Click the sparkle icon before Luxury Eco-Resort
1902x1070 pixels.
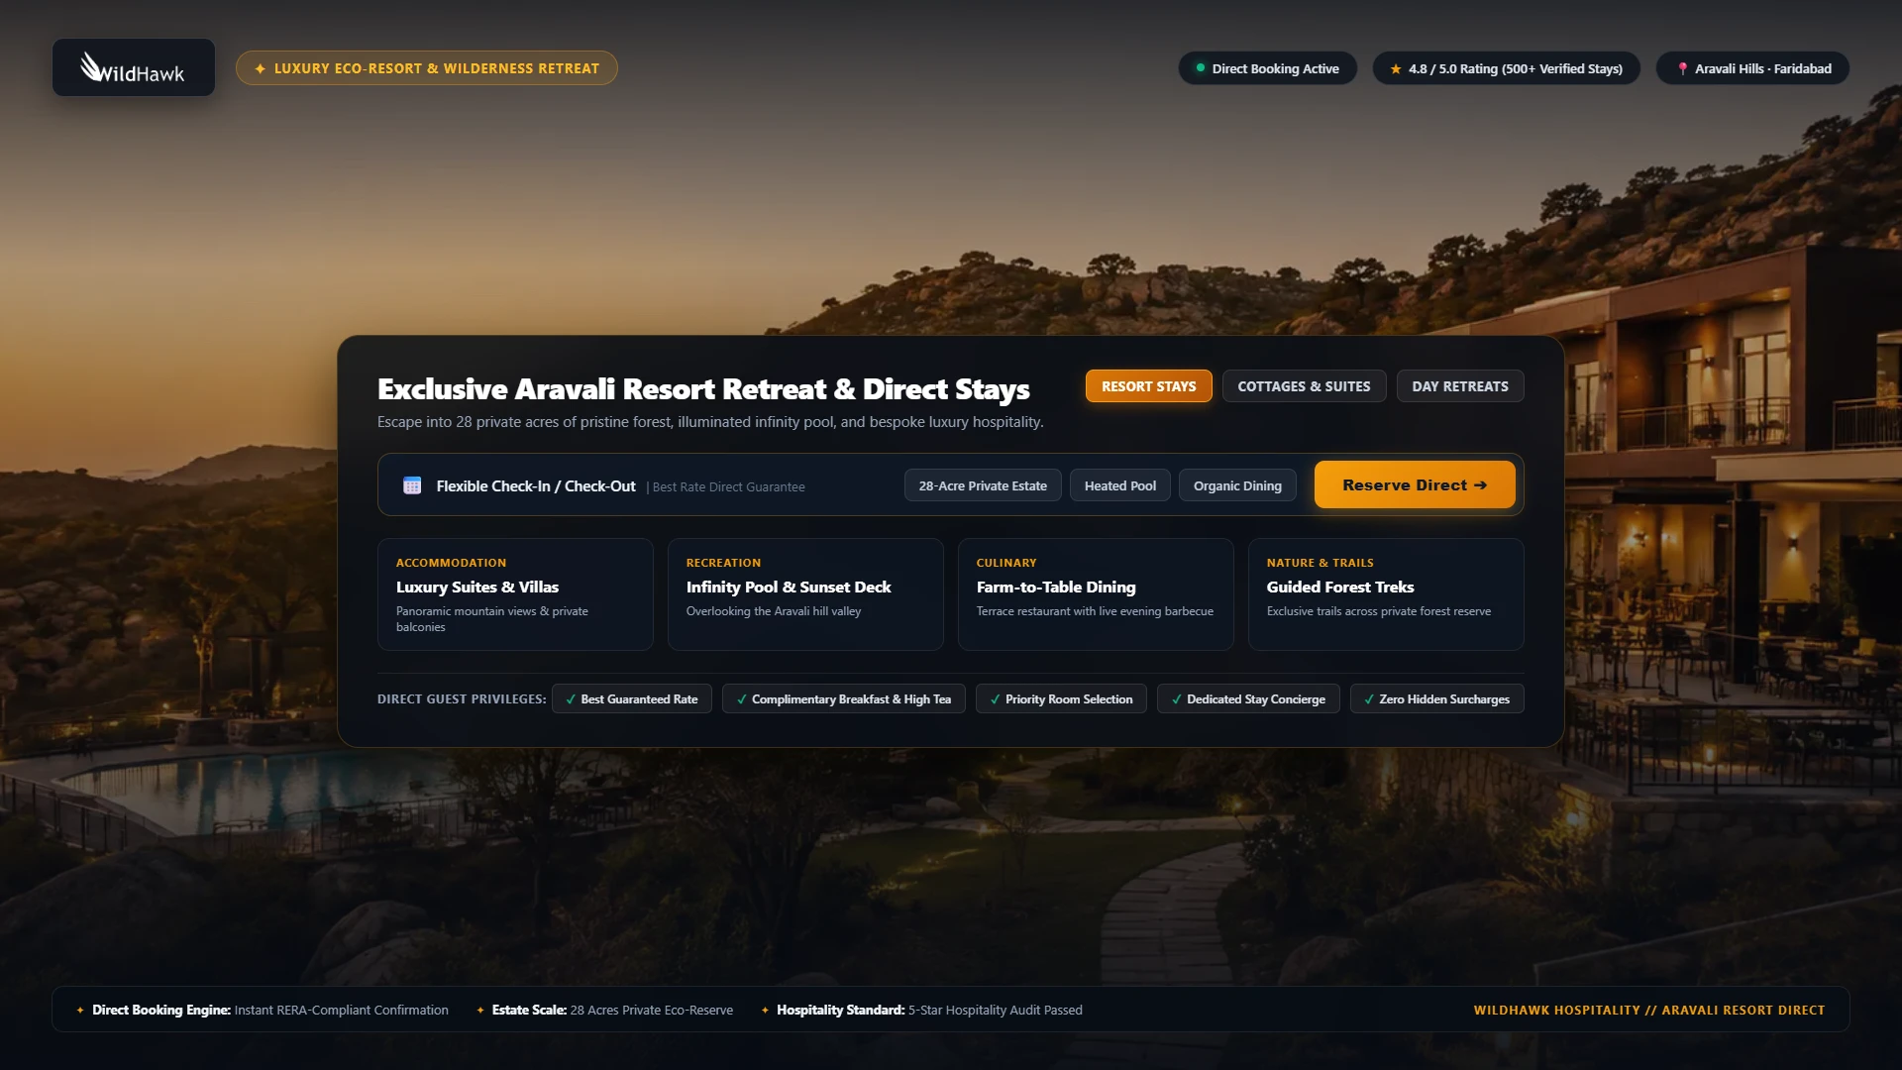(x=261, y=68)
